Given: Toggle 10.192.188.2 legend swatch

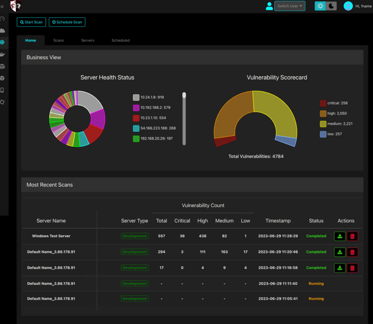Looking at the screenshot, I should pyautogui.click(x=136, y=108).
